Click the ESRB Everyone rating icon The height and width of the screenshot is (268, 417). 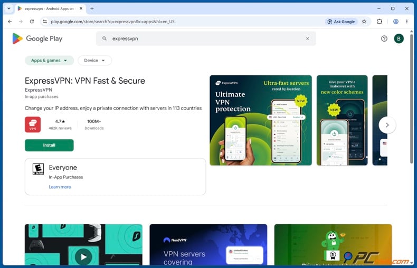point(38,169)
